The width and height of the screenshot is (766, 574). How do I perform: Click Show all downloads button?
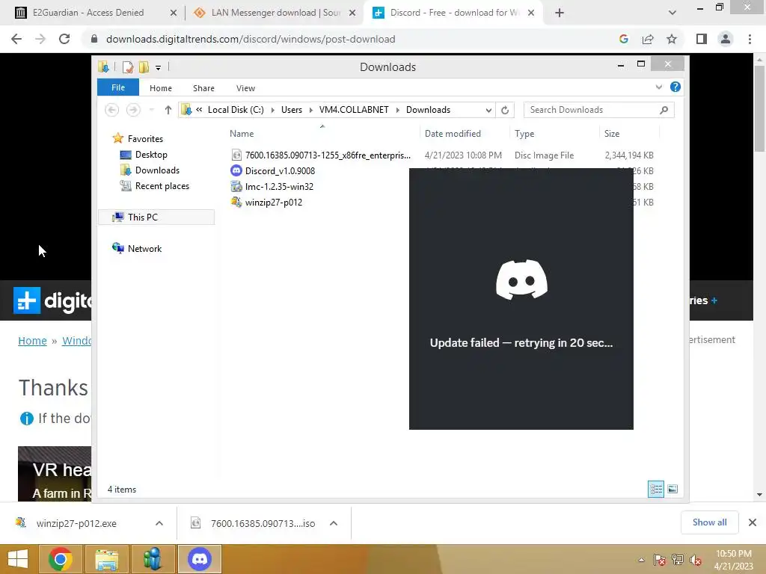click(709, 522)
